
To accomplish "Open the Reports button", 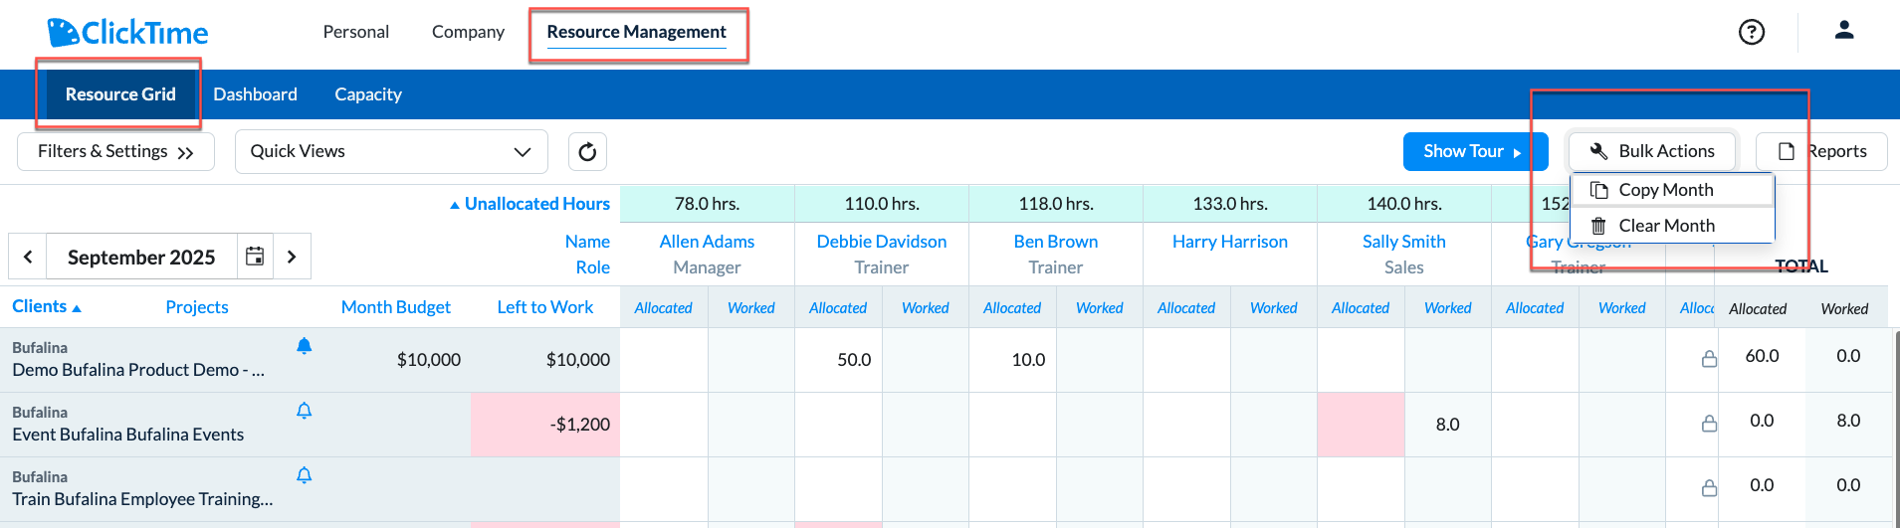I will [x=1821, y=151].
